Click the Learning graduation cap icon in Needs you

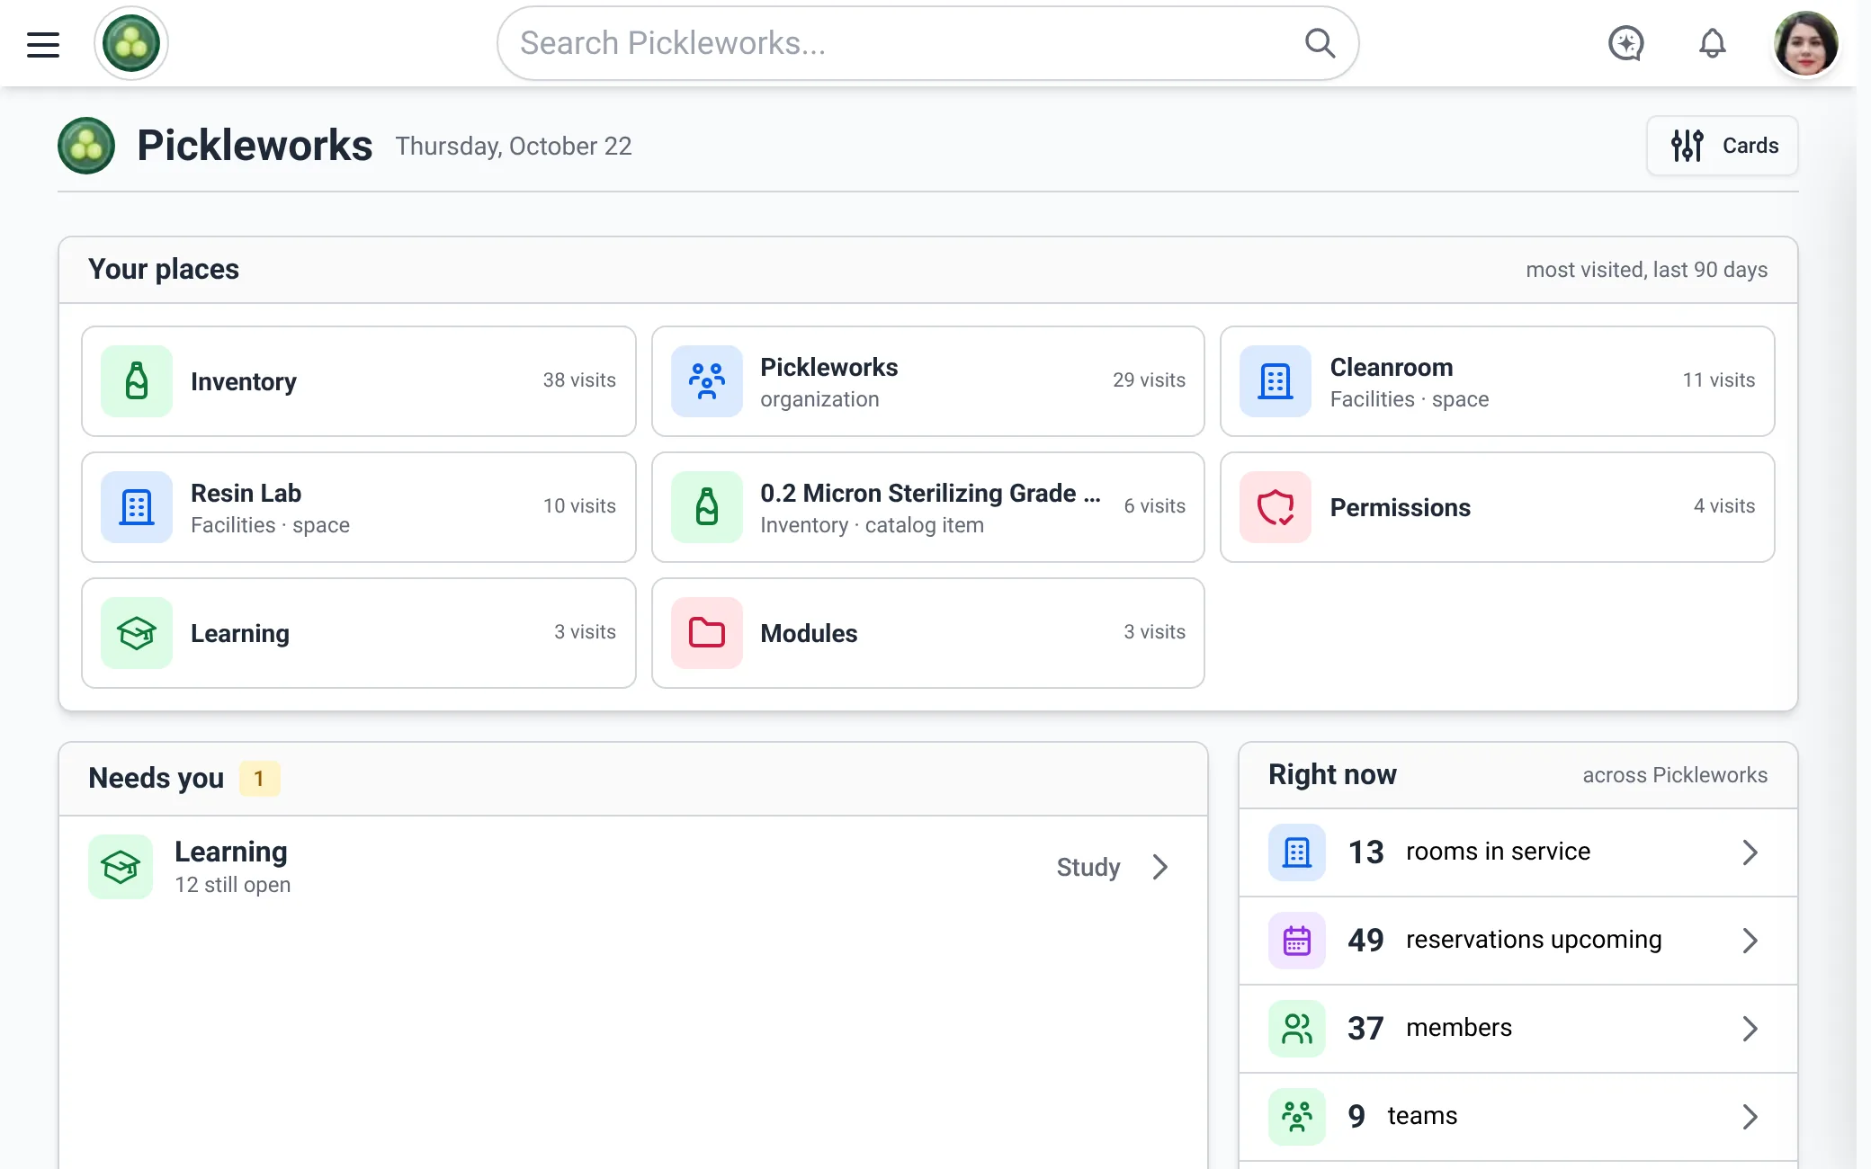121,867
